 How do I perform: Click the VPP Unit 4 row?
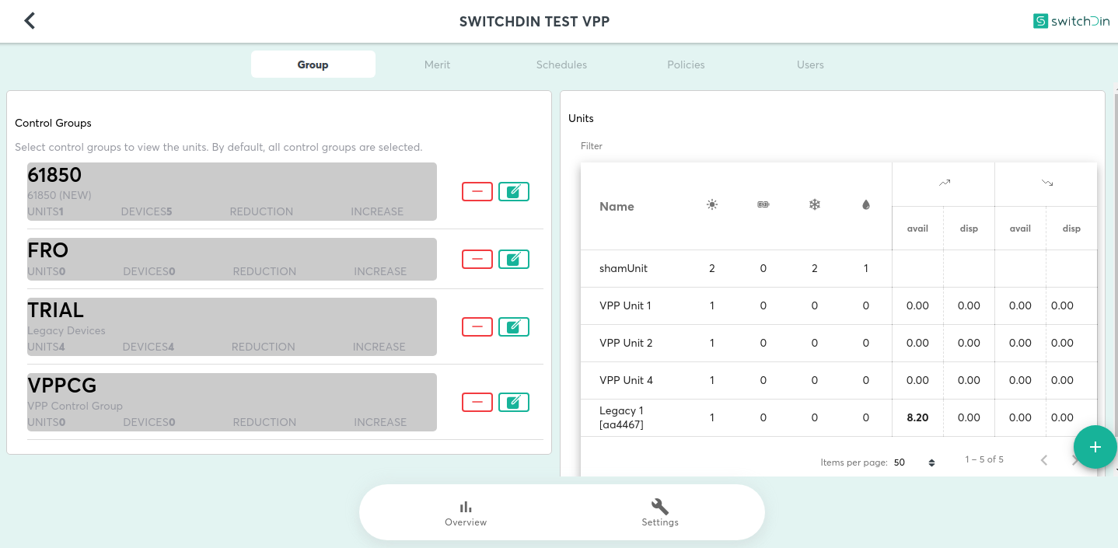point(839,380)
